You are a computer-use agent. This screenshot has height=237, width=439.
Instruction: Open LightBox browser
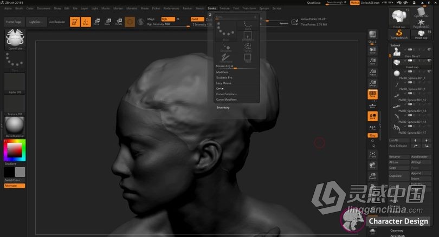point(35,22)
